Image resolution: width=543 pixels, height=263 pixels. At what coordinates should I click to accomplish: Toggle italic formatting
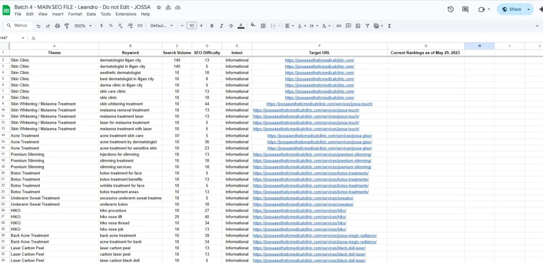[x=222, y=26]
